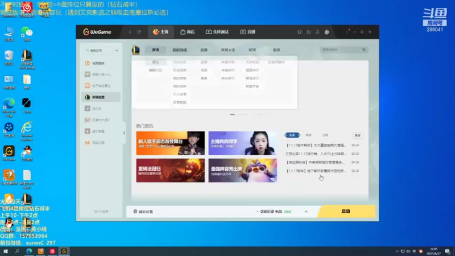Screen dimensions: 455x256
Task: Open the 我的战绩 tab
Action: (x=180, y=50)
